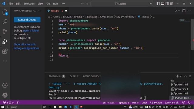Change the CRLF end of line sequence

tap(144, 102)
